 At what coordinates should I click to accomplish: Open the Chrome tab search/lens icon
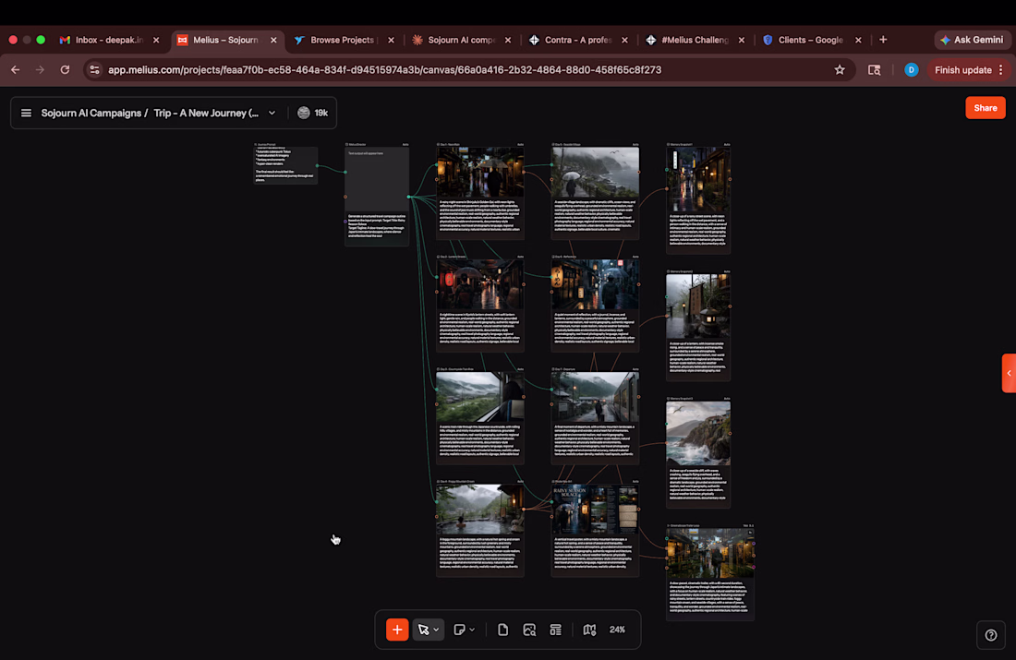[x=874, y=70]
